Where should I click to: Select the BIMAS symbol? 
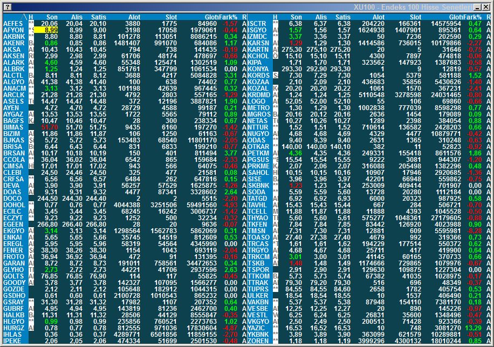13,127
